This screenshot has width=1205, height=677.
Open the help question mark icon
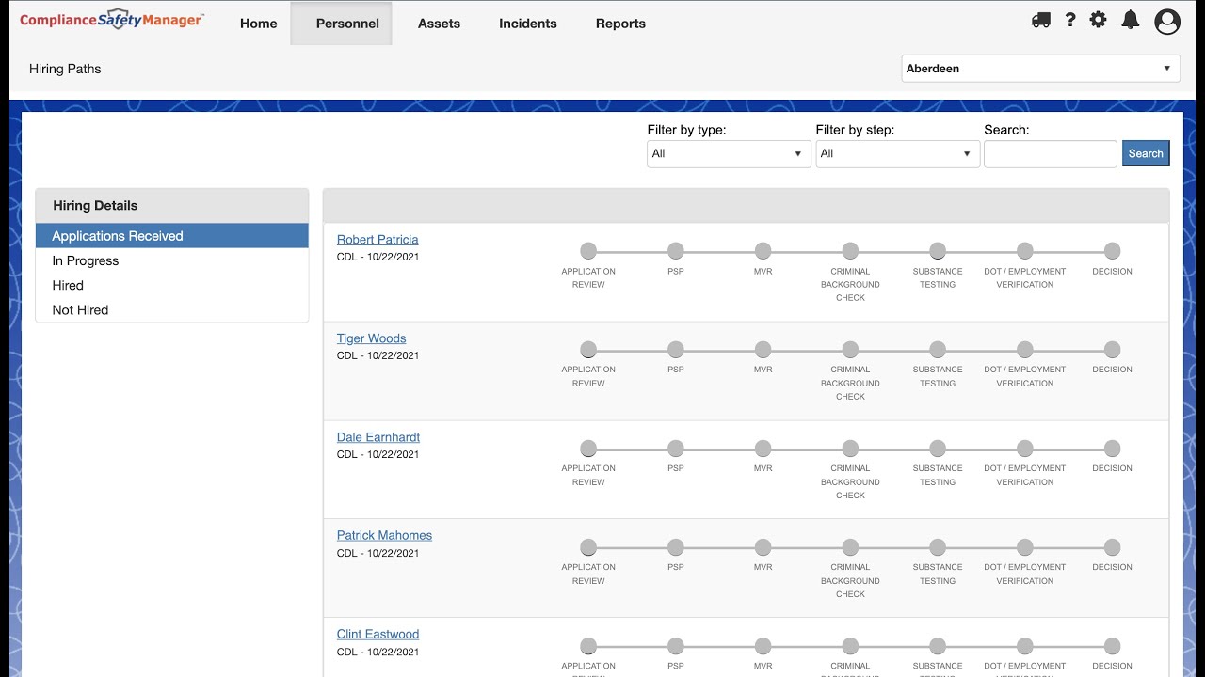[x=1070, y=20]
